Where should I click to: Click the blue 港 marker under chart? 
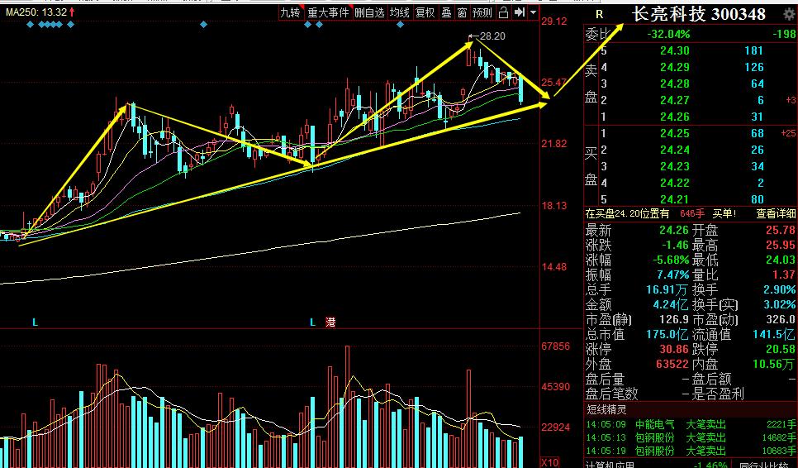(x=330, y=321)
